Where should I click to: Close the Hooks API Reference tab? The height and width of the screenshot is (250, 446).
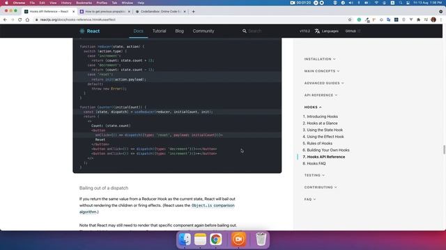73,11
